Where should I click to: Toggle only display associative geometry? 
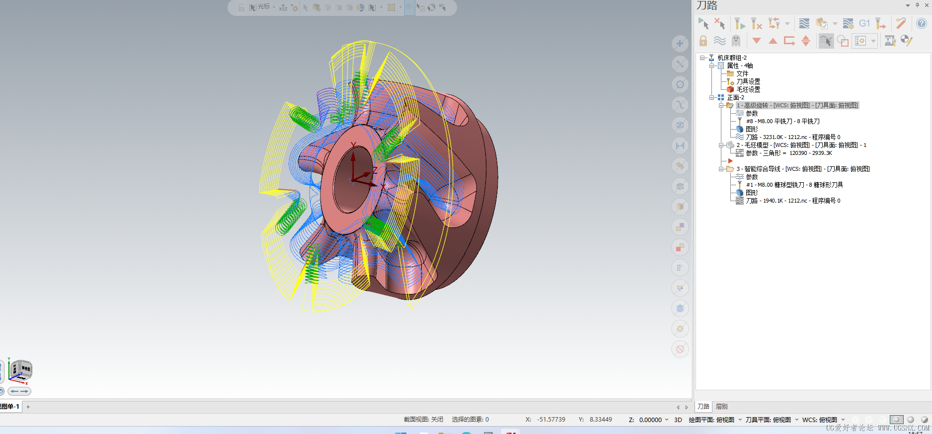[x=843, y=41]
